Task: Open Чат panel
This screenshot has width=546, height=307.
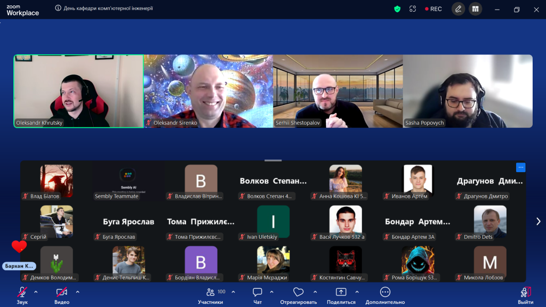Action: pos(258,296)
